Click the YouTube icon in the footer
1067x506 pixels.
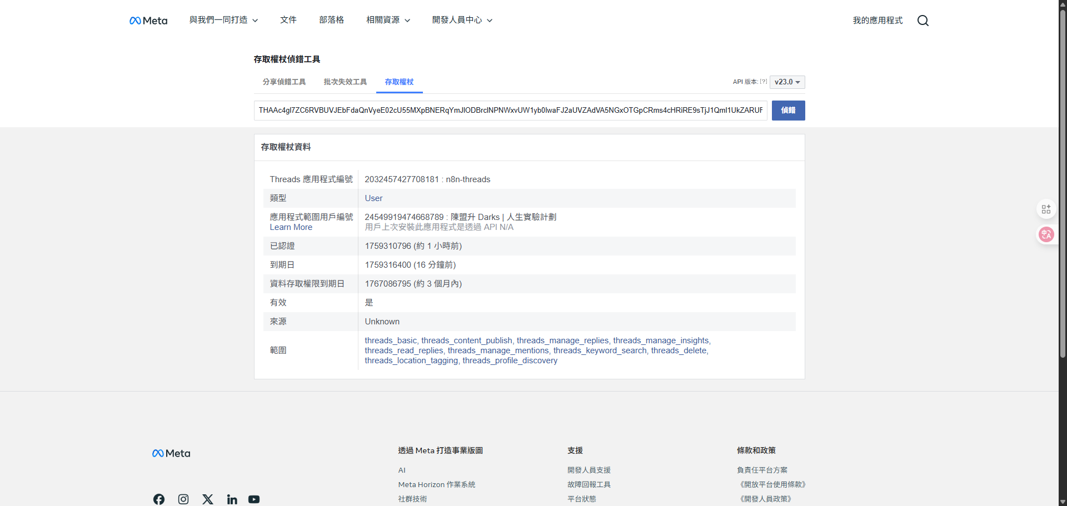(254, 499)
